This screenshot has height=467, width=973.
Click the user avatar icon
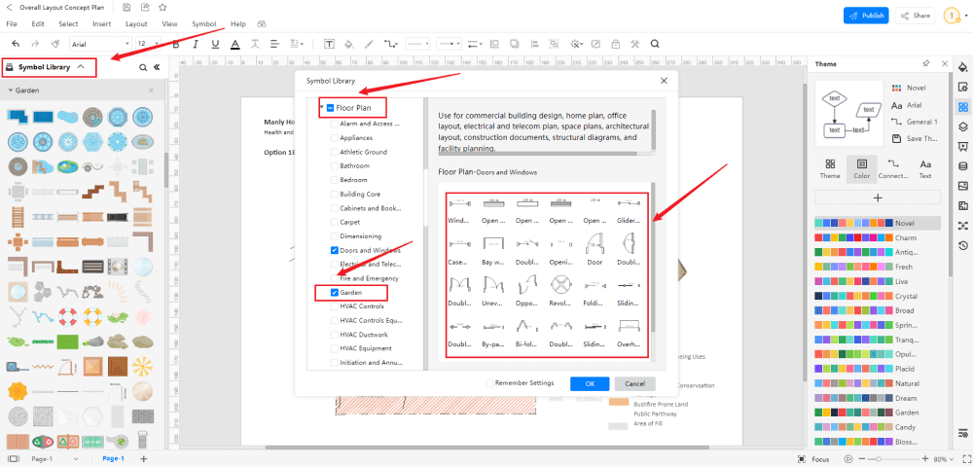[x=952, y=16]
